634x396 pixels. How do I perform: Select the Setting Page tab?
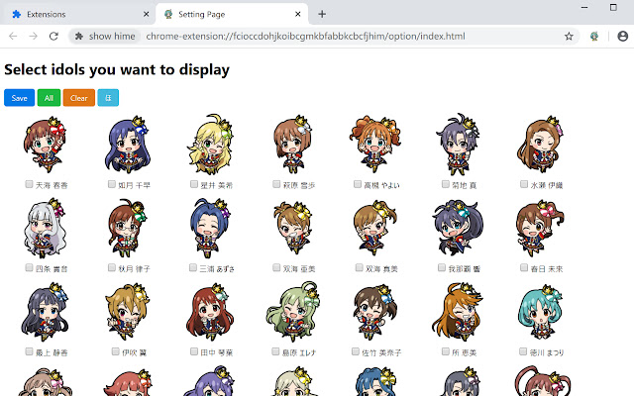point(231,14)
